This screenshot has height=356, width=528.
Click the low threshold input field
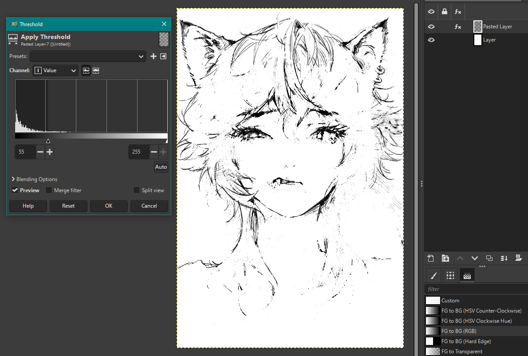(x=25, y=152)
